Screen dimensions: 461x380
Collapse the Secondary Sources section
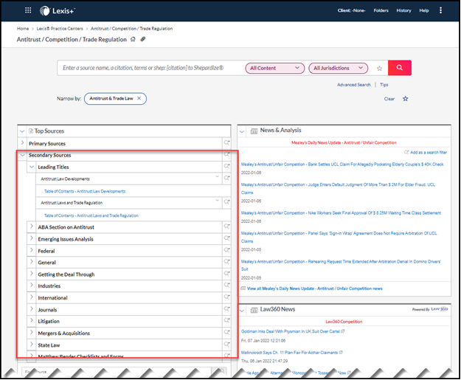tap(22, 155)
